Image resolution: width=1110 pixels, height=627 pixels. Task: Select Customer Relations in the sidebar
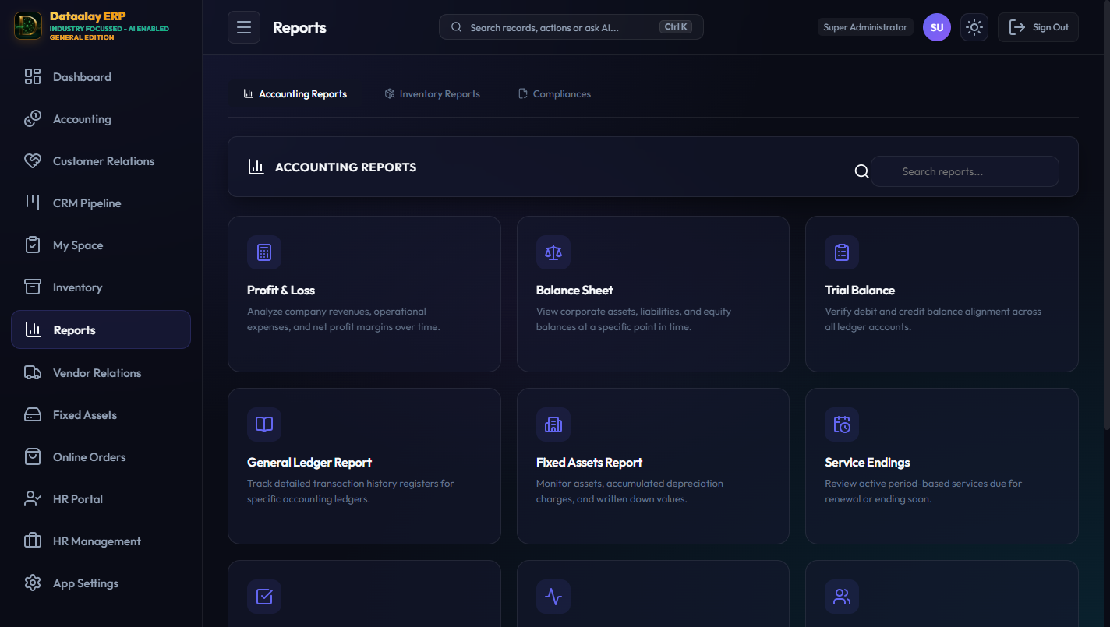pos(101,160)
